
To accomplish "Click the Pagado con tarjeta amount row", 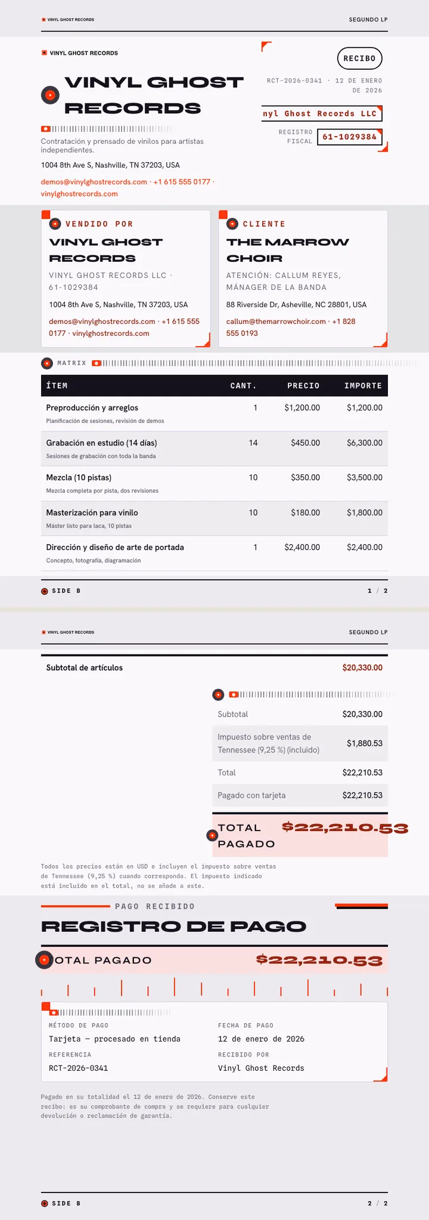I will coord(300,795).
